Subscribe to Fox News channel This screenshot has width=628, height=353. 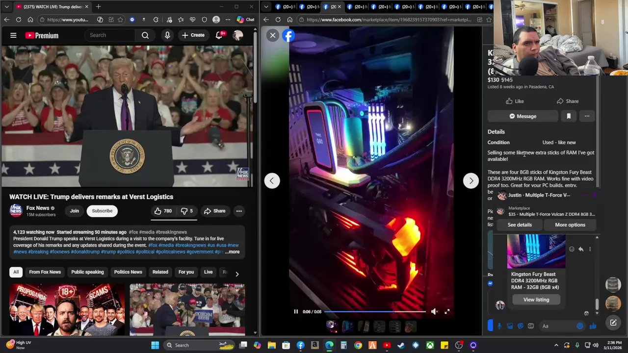pyautogui.click(x=102, y=211)
